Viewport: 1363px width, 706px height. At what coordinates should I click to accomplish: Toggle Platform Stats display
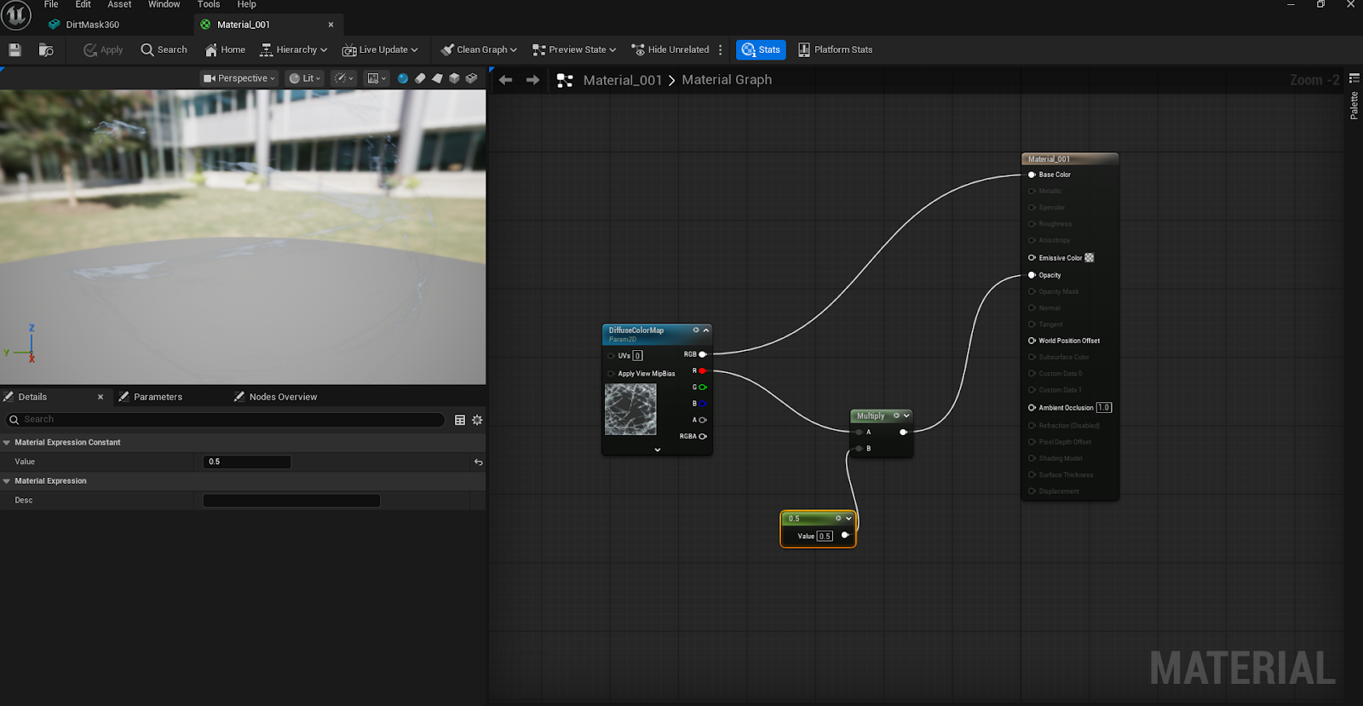[835, 50]
